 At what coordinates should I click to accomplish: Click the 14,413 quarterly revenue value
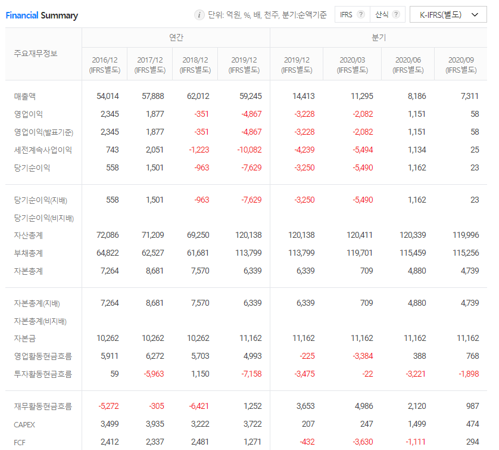pyautogui.click(x=304, y=96)
